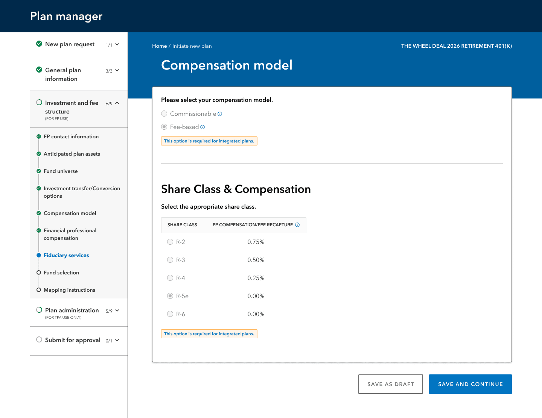The height and width of the screenshot is (418, 542).
Task: Click the Save and Continue button
Action: 470,384
